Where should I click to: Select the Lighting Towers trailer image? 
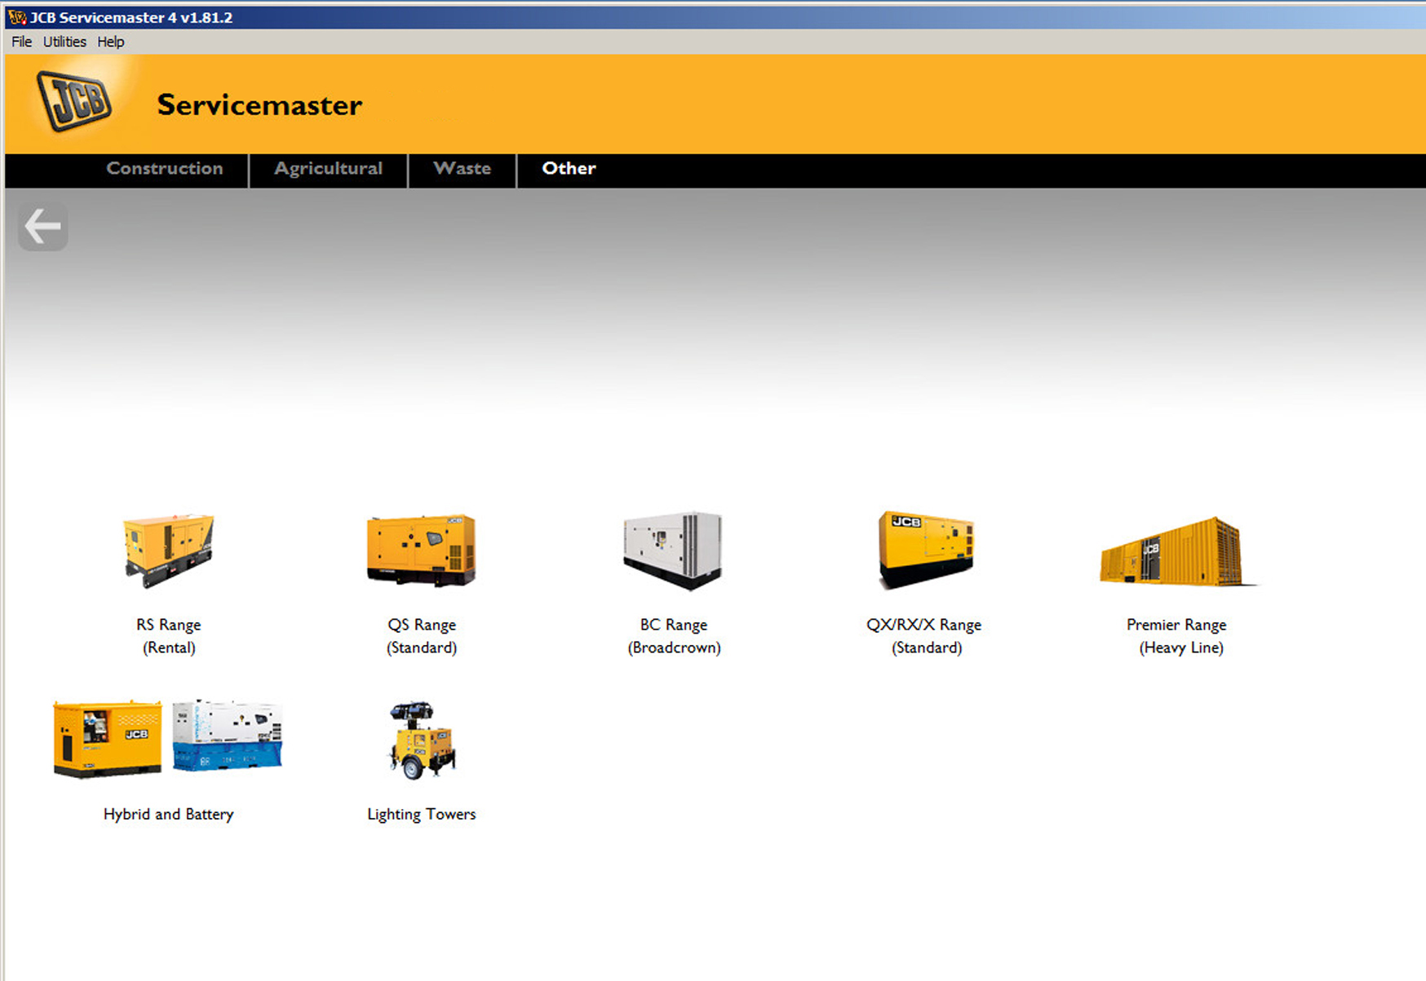tap(421, 740)
